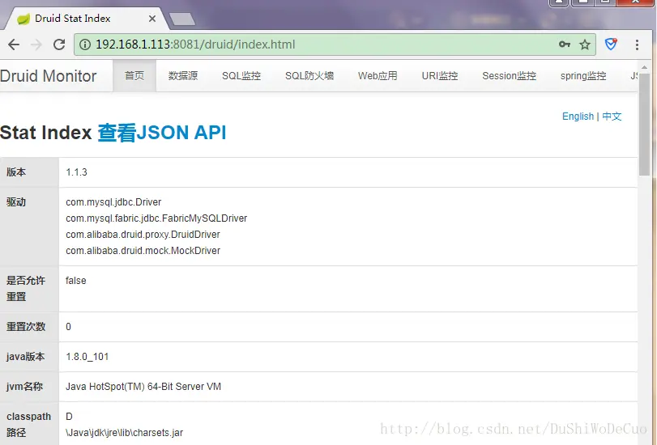Open SQL监控 tab
Screen dimensions: 657x445
pyautogui.click(x=241, y=76)
